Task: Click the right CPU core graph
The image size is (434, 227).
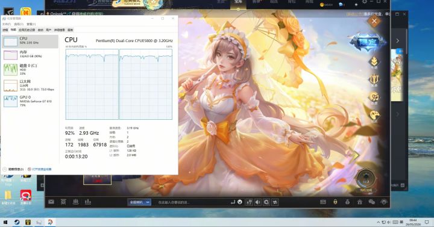Action: point(146,84)
